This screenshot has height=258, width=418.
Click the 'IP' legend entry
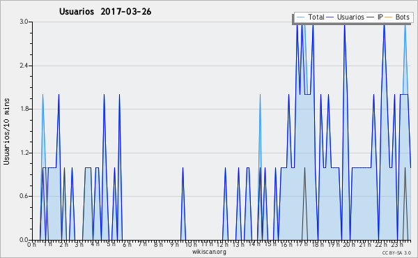coord(380,17)
